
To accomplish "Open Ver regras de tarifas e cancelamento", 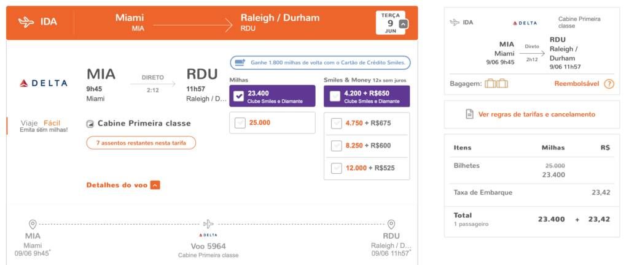I will pos(536,114).
